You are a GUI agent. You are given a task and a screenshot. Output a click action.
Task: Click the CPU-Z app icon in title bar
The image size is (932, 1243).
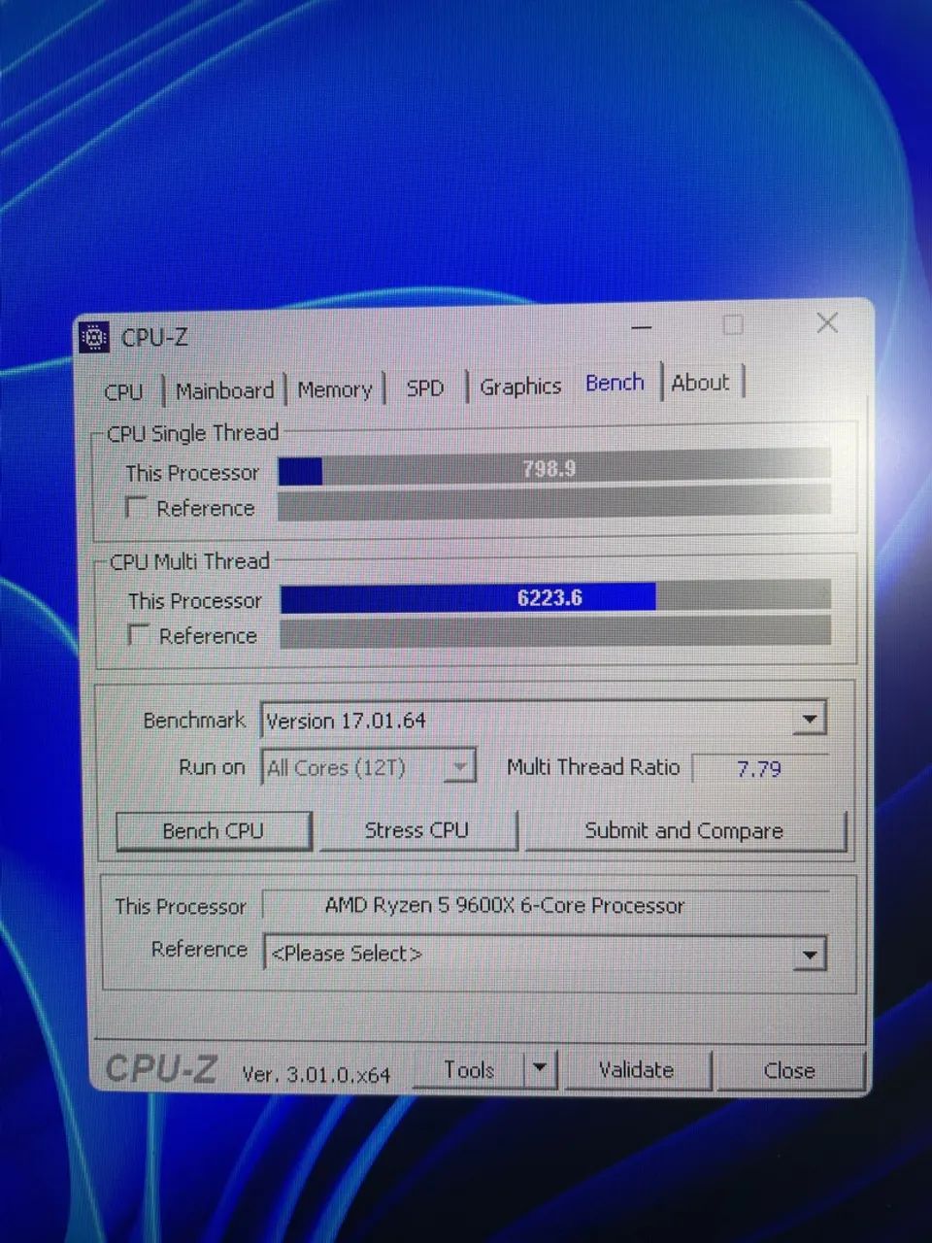coord(94,337)
